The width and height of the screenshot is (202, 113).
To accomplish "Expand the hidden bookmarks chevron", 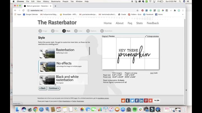I will [x=183, y=15].
